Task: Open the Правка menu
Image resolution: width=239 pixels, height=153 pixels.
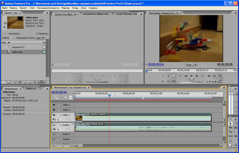Action: point(13,8)
